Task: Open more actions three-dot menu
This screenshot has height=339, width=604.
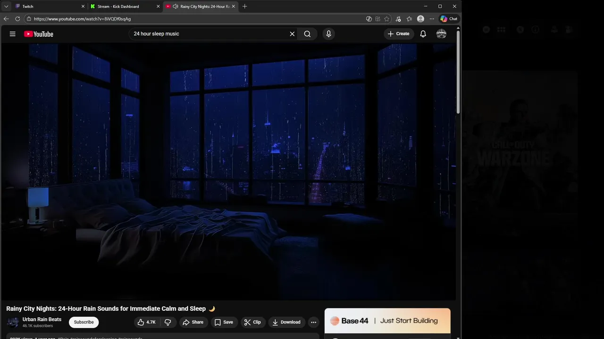Action: (313, 322)
